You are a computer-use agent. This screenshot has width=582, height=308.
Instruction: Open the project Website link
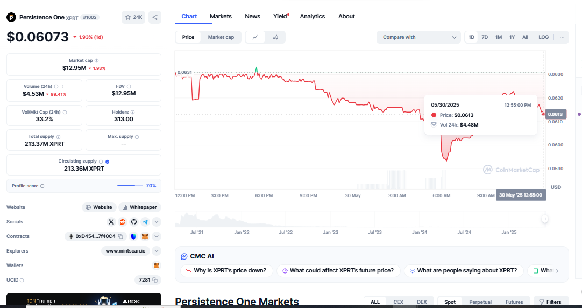[99, 207]
